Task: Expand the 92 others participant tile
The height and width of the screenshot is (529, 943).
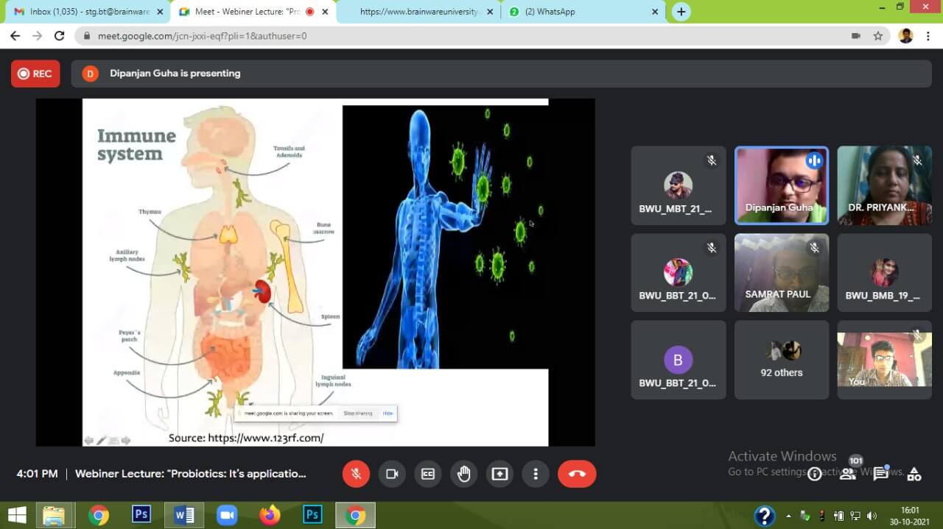Action: (x=781, y=360)
